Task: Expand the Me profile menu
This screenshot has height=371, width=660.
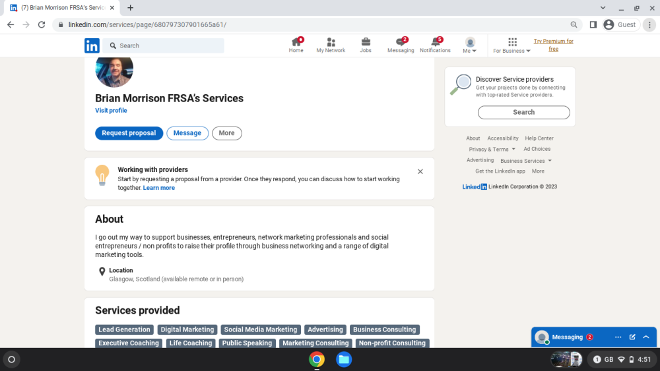Action: click(470, 45)
